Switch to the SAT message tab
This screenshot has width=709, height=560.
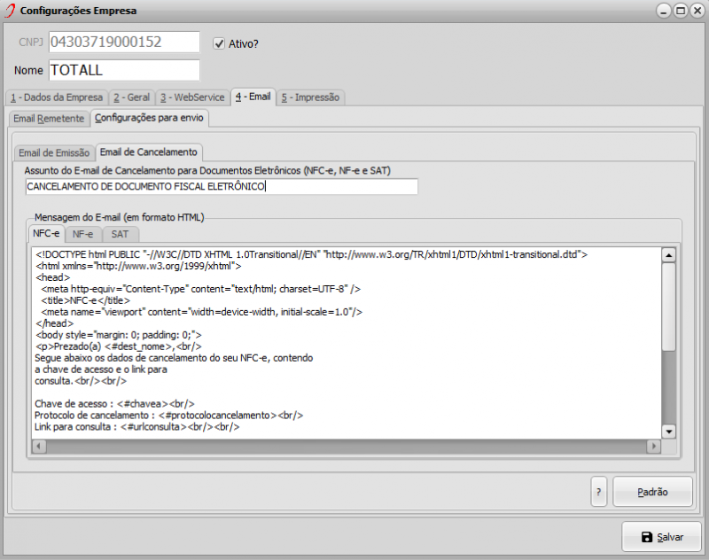(120, 234)
